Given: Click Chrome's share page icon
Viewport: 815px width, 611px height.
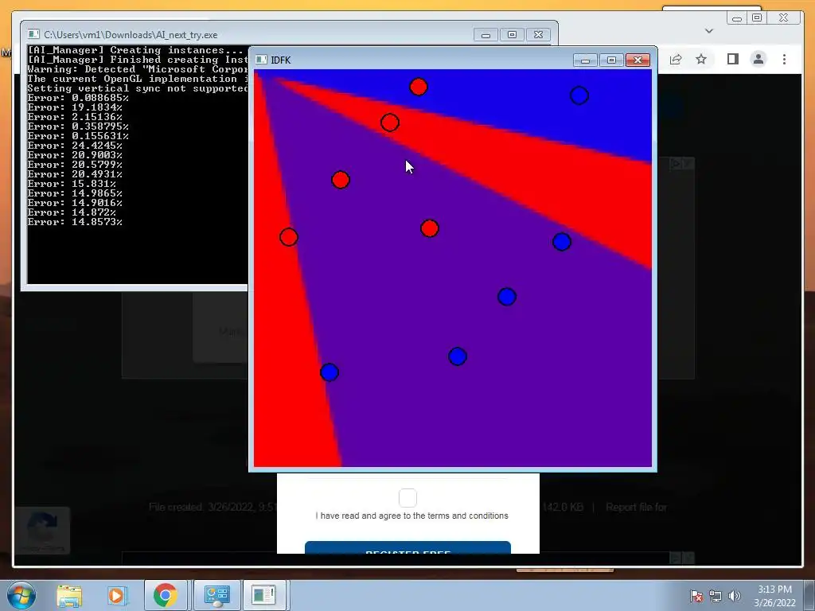Looking at the screenshot, I should tap(676, 59).
